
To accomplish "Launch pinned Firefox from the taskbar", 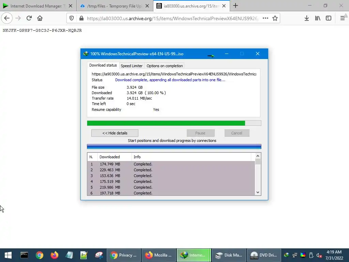I will [54, 255].
